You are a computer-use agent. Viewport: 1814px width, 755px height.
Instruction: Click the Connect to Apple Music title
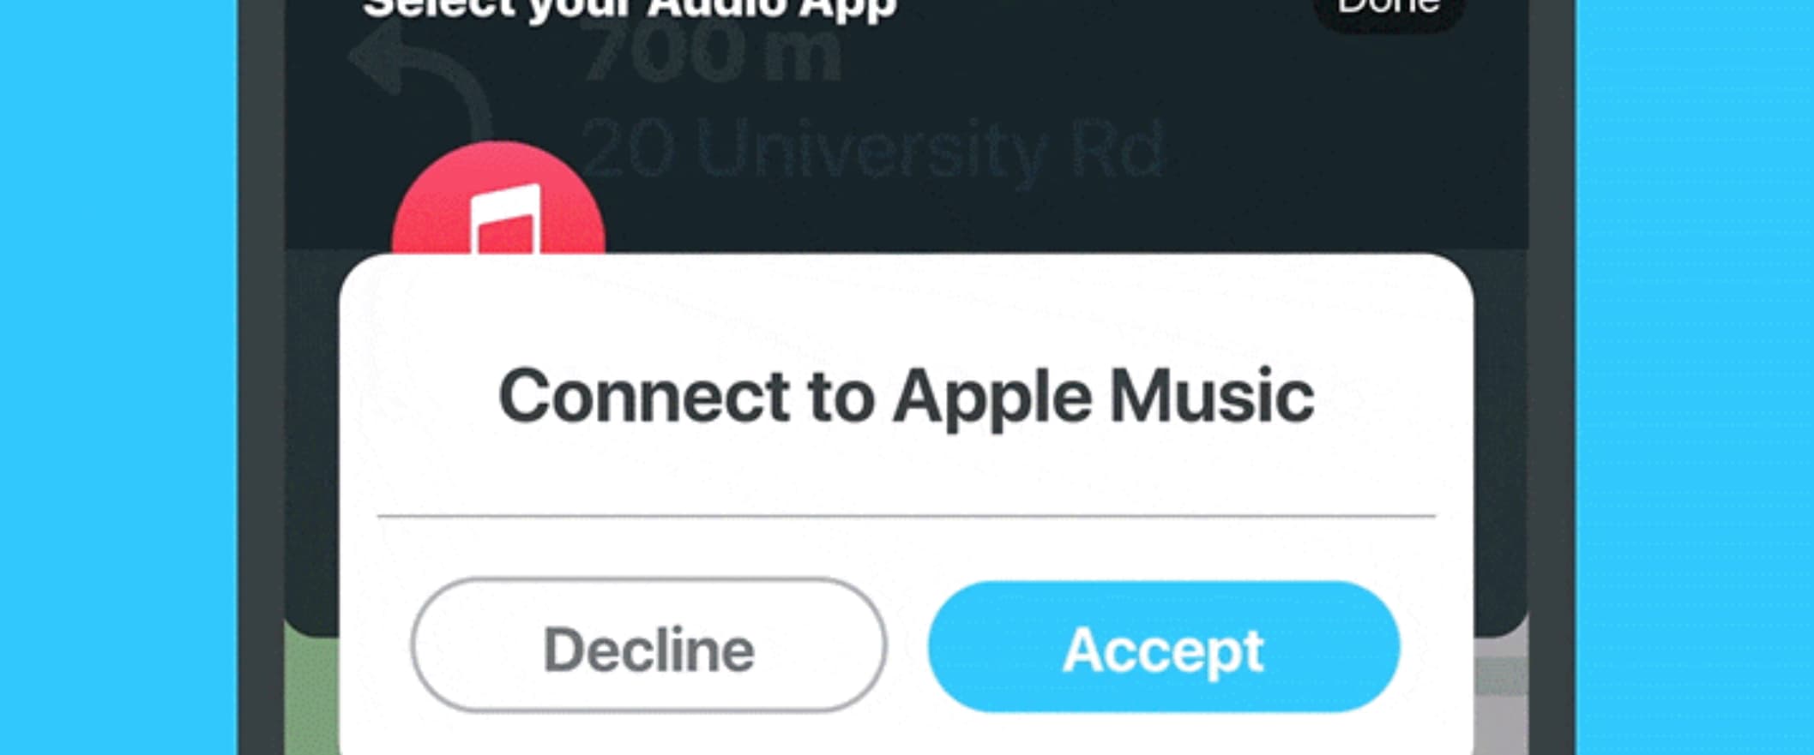tap(907, 396)
